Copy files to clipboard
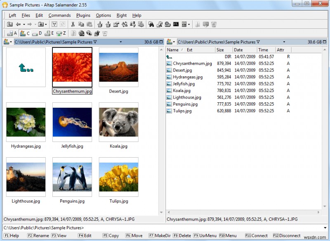Viewport: 330px width, 241px height. (81, 24)
